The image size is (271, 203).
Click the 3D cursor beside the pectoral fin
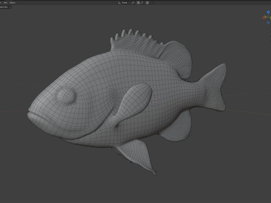[x=155, y=101]
